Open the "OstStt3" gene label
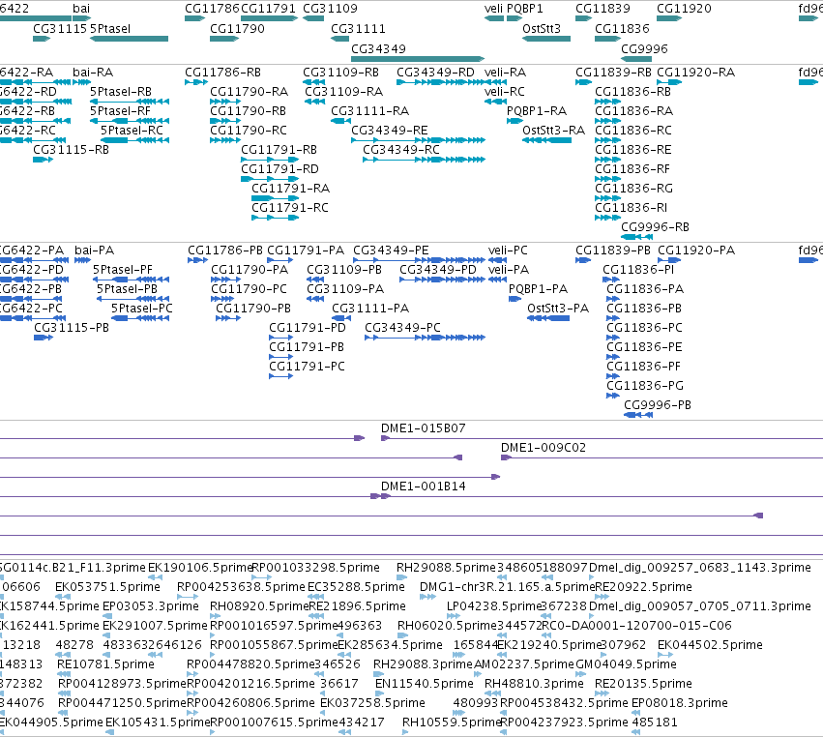The width and height of the screenshot is (823, 737). pos(542,29)
